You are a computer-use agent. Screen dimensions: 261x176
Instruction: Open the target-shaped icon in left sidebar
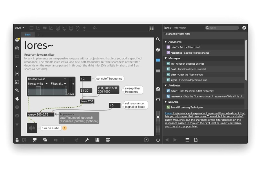coord(17,48)
